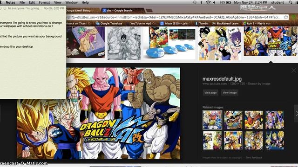Click the large Dragon Ball Z Kai preview image
Screen dimensions: 298x167
pyautogui.click(x=98, y=113)
